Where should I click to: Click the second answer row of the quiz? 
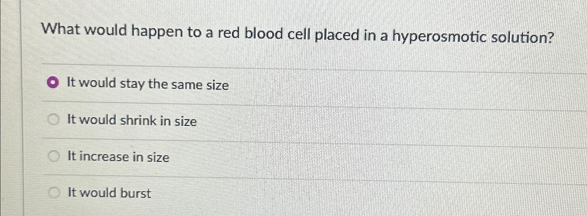click(x=173, y=120)
